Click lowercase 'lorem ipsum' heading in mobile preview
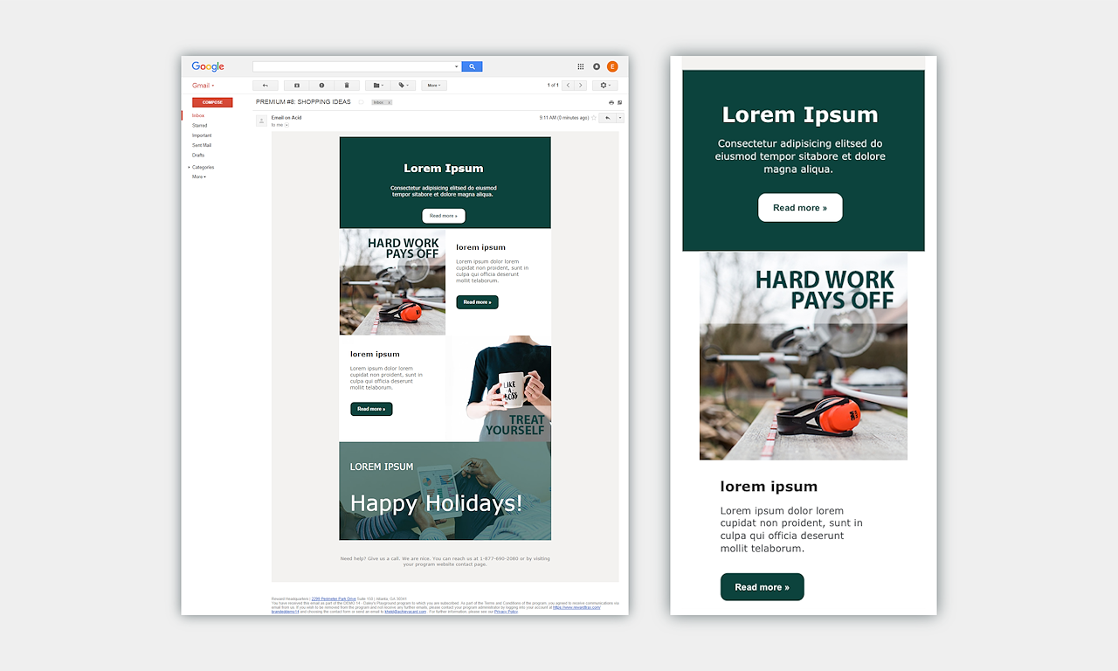Viewport: 1118px width, 671px height. [769, 487]
